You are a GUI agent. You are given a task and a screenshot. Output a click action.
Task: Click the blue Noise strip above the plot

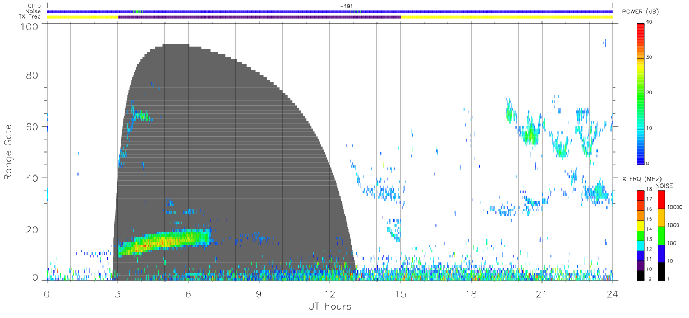[329, 11]
